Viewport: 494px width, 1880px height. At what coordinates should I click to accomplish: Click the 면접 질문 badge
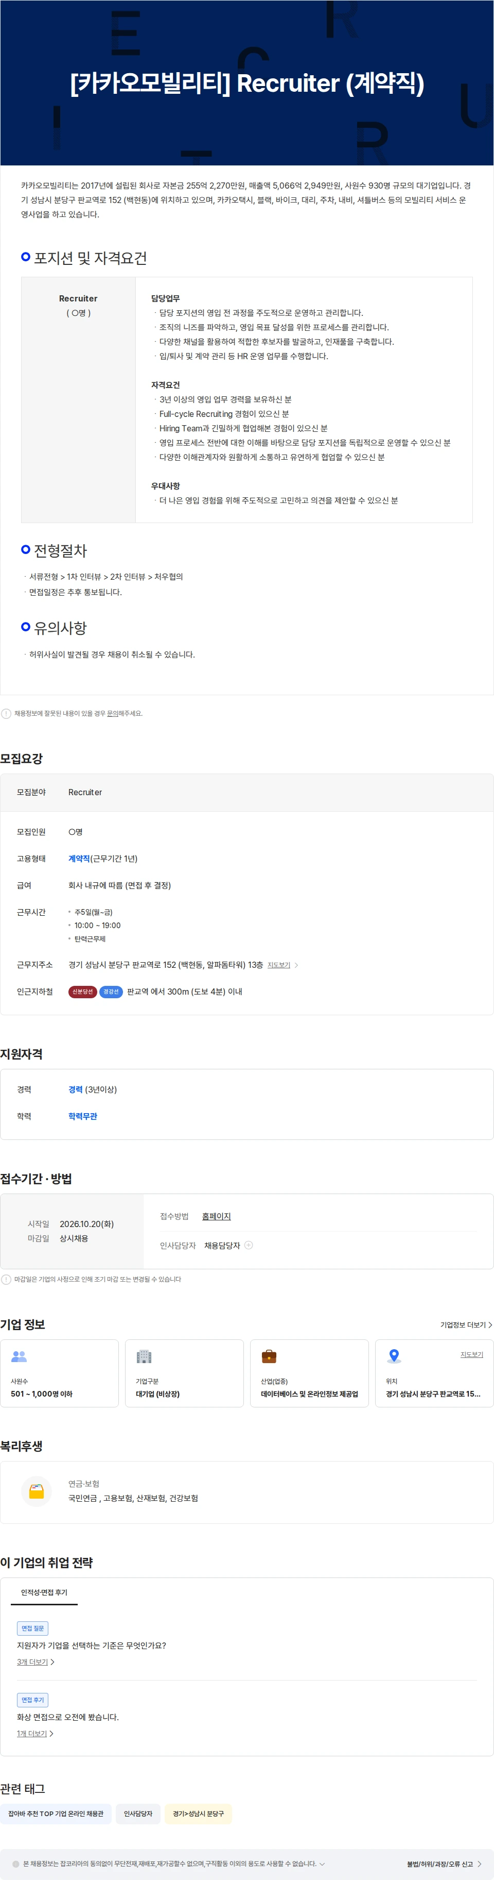33,1628
